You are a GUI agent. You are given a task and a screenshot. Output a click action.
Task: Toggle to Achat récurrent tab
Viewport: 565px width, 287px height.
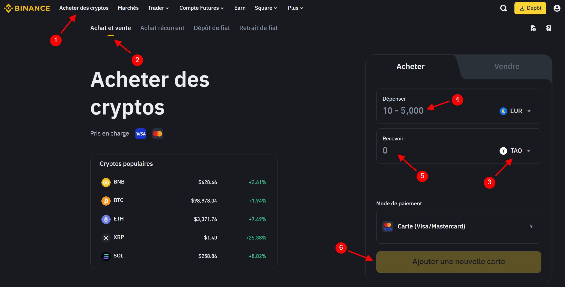click(162, 28)
